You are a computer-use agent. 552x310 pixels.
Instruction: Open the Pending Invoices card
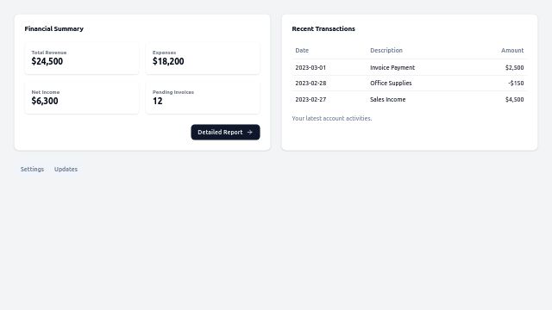pos(203,98)
